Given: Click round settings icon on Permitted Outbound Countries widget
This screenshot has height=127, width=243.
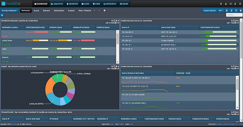Looking at the screenshot, I should [116, 20].
